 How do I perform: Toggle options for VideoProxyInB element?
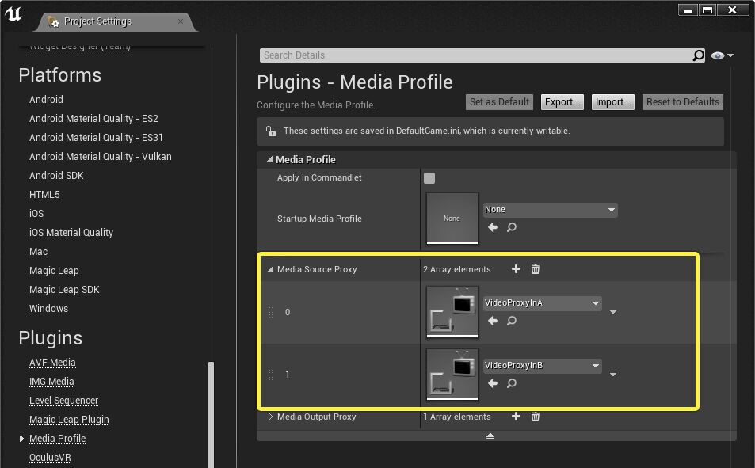(x=613, y=374)
